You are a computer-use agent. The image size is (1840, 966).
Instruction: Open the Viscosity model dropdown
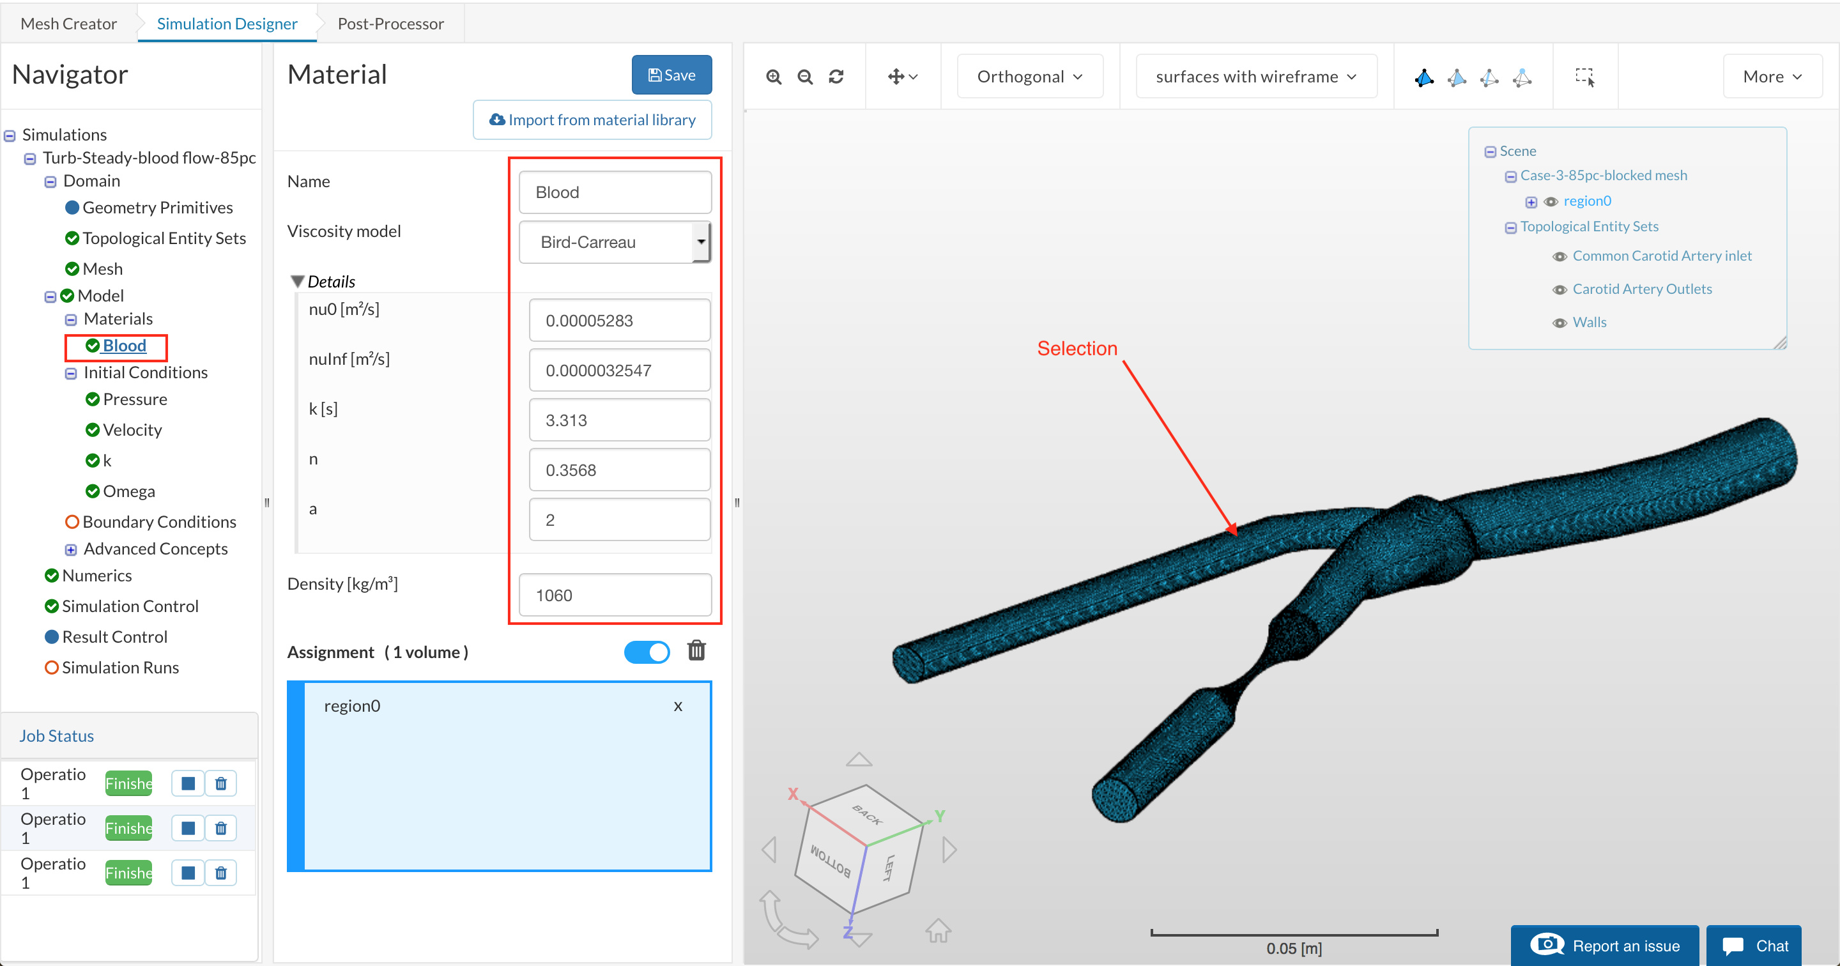click(x=615, y=242)
